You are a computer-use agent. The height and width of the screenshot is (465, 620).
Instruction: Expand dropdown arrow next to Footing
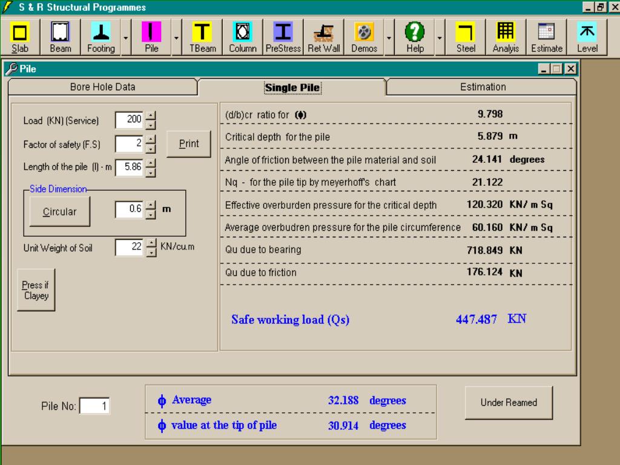(126, 38)
